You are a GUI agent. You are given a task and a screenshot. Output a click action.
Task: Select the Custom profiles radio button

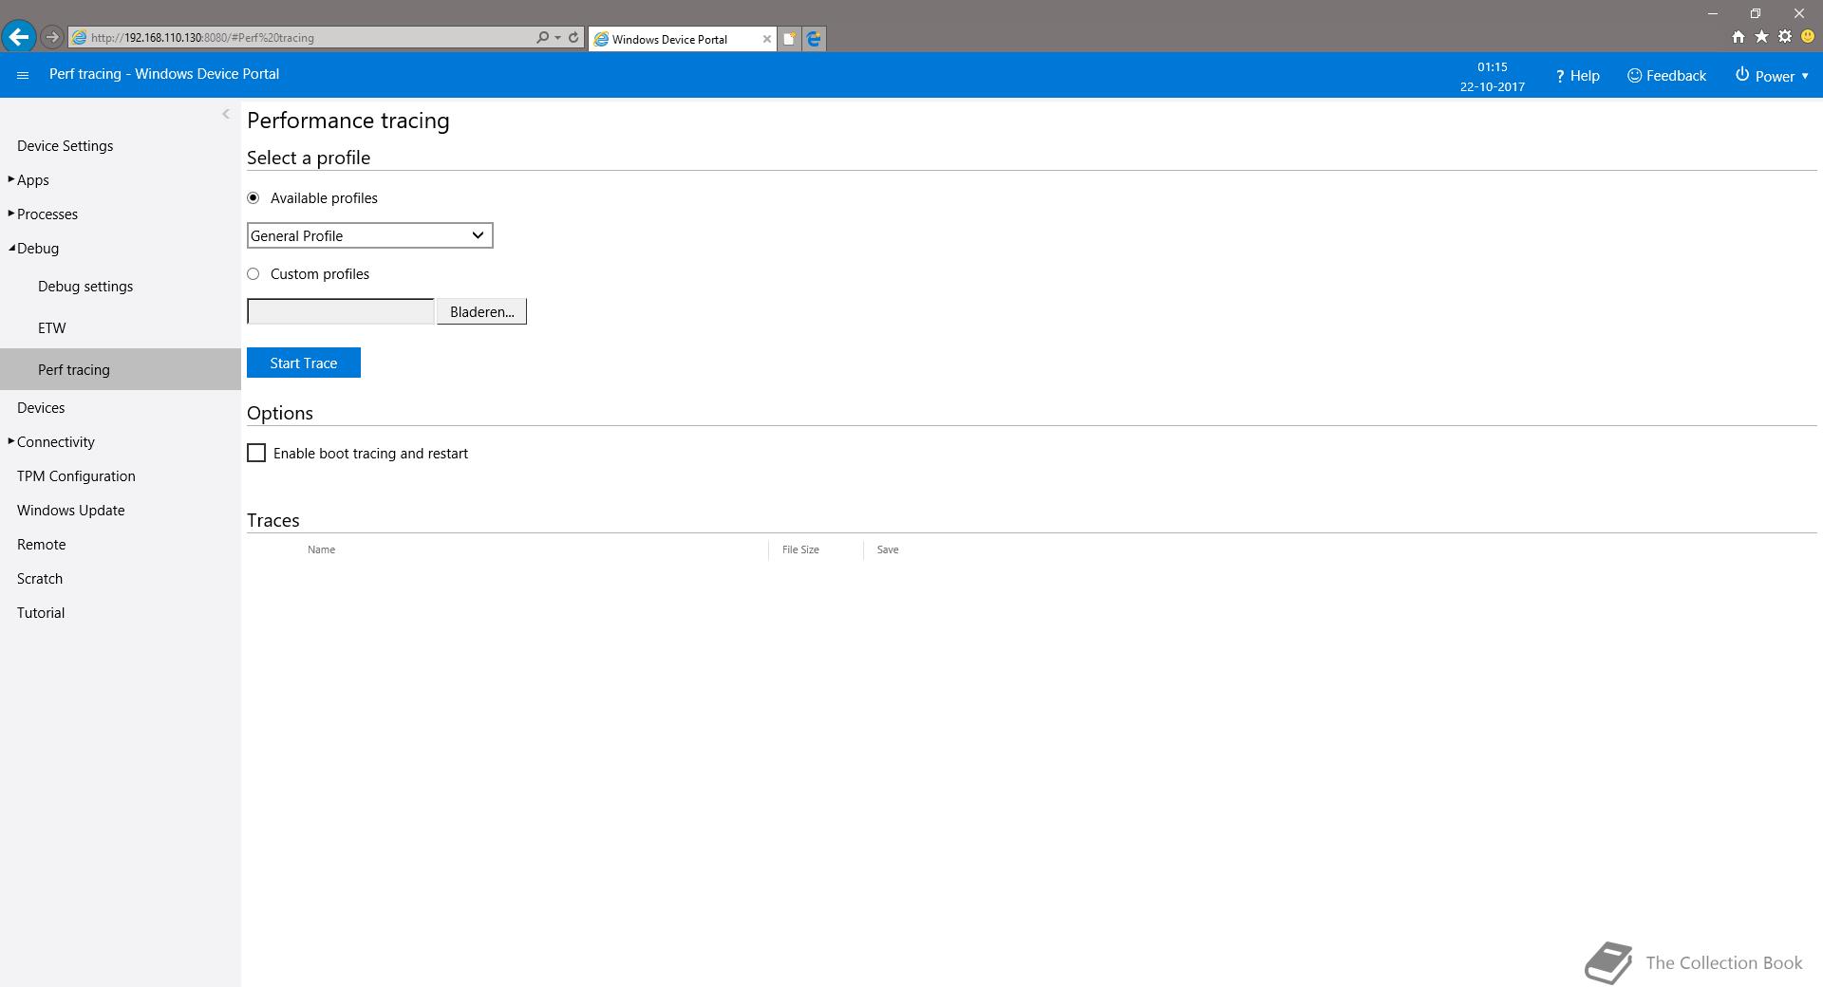point(253,273)
